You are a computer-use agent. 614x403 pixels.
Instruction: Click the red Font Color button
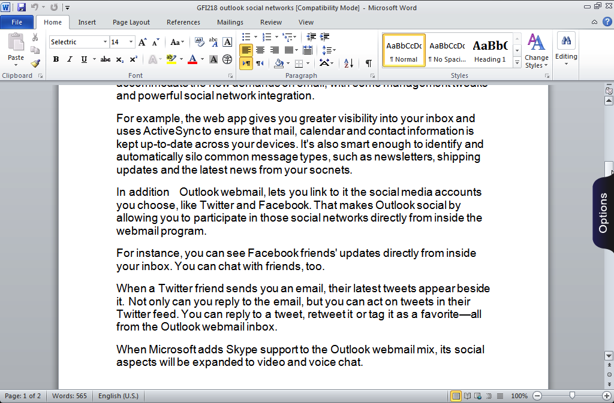tap(192, 59)
